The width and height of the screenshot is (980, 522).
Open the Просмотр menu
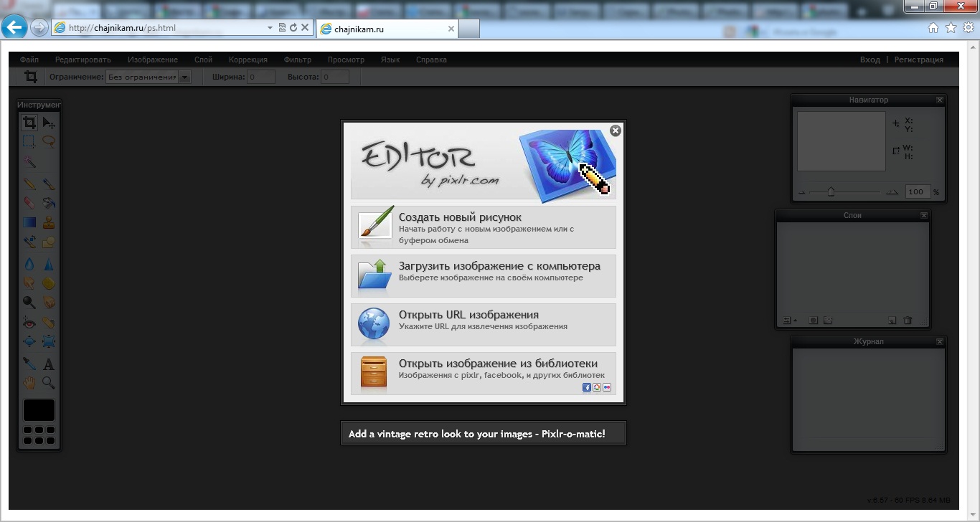tap(346, 60)
